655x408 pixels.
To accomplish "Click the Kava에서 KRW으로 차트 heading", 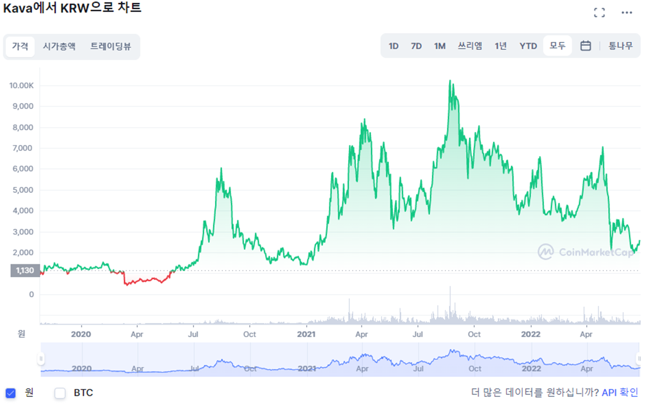I will [72, 8].
